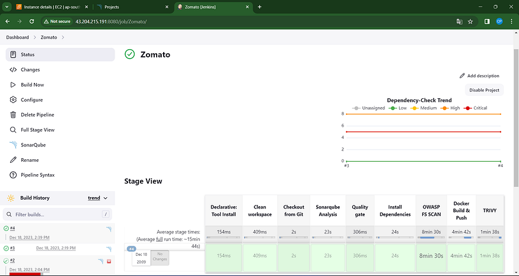Viewport: 519px width, 276px height.
Task: Click the Disable Project button
Action: point(484,90)
